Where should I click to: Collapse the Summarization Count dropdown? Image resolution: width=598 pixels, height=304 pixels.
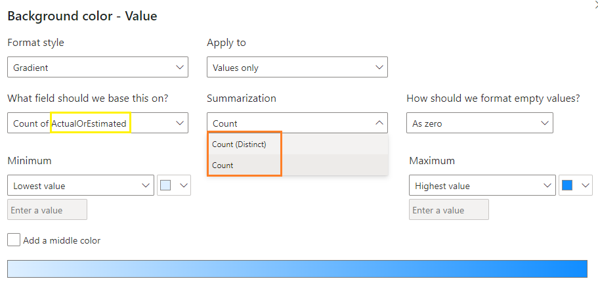point(297,123)
